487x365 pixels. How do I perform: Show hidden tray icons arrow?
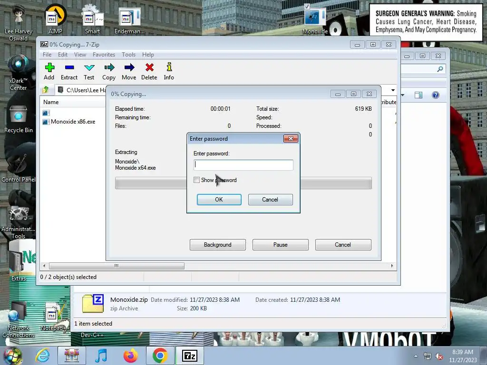416,356
